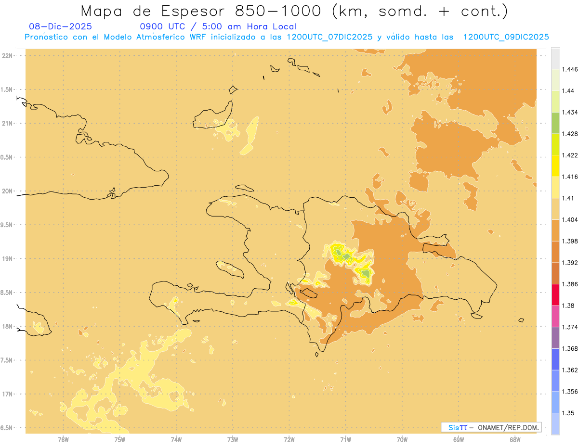Click the "0900 UTC / 5:00 am Hora Local" text

218,26
